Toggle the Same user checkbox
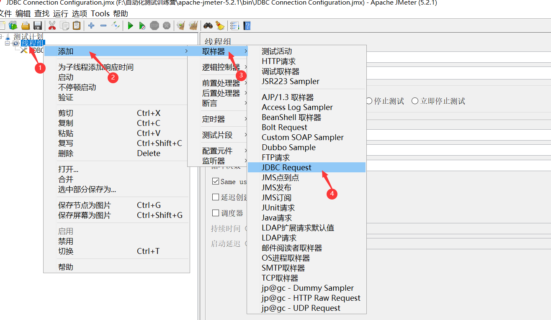Viewport: 551px width, 320px height. coord(216,182)
